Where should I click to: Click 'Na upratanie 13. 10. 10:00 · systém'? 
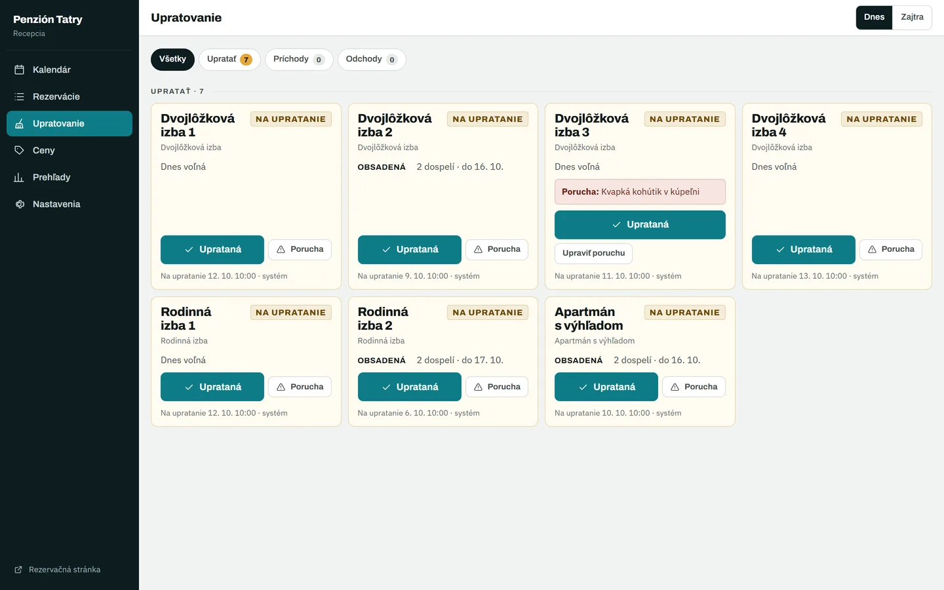815,276
